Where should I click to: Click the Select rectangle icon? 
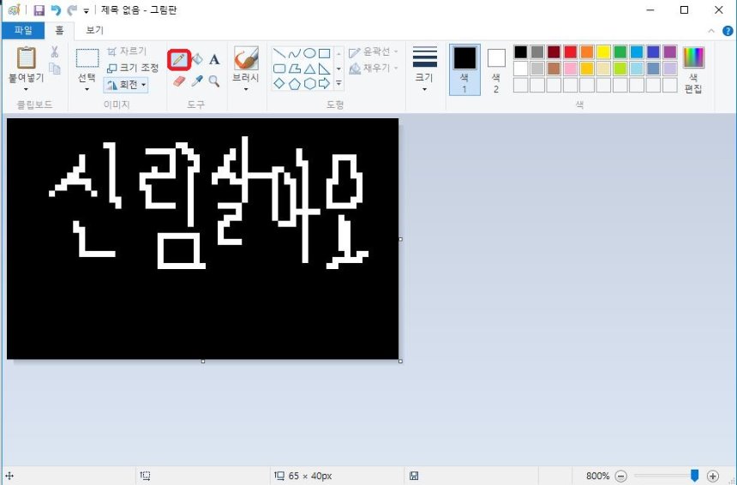[87, 58]
